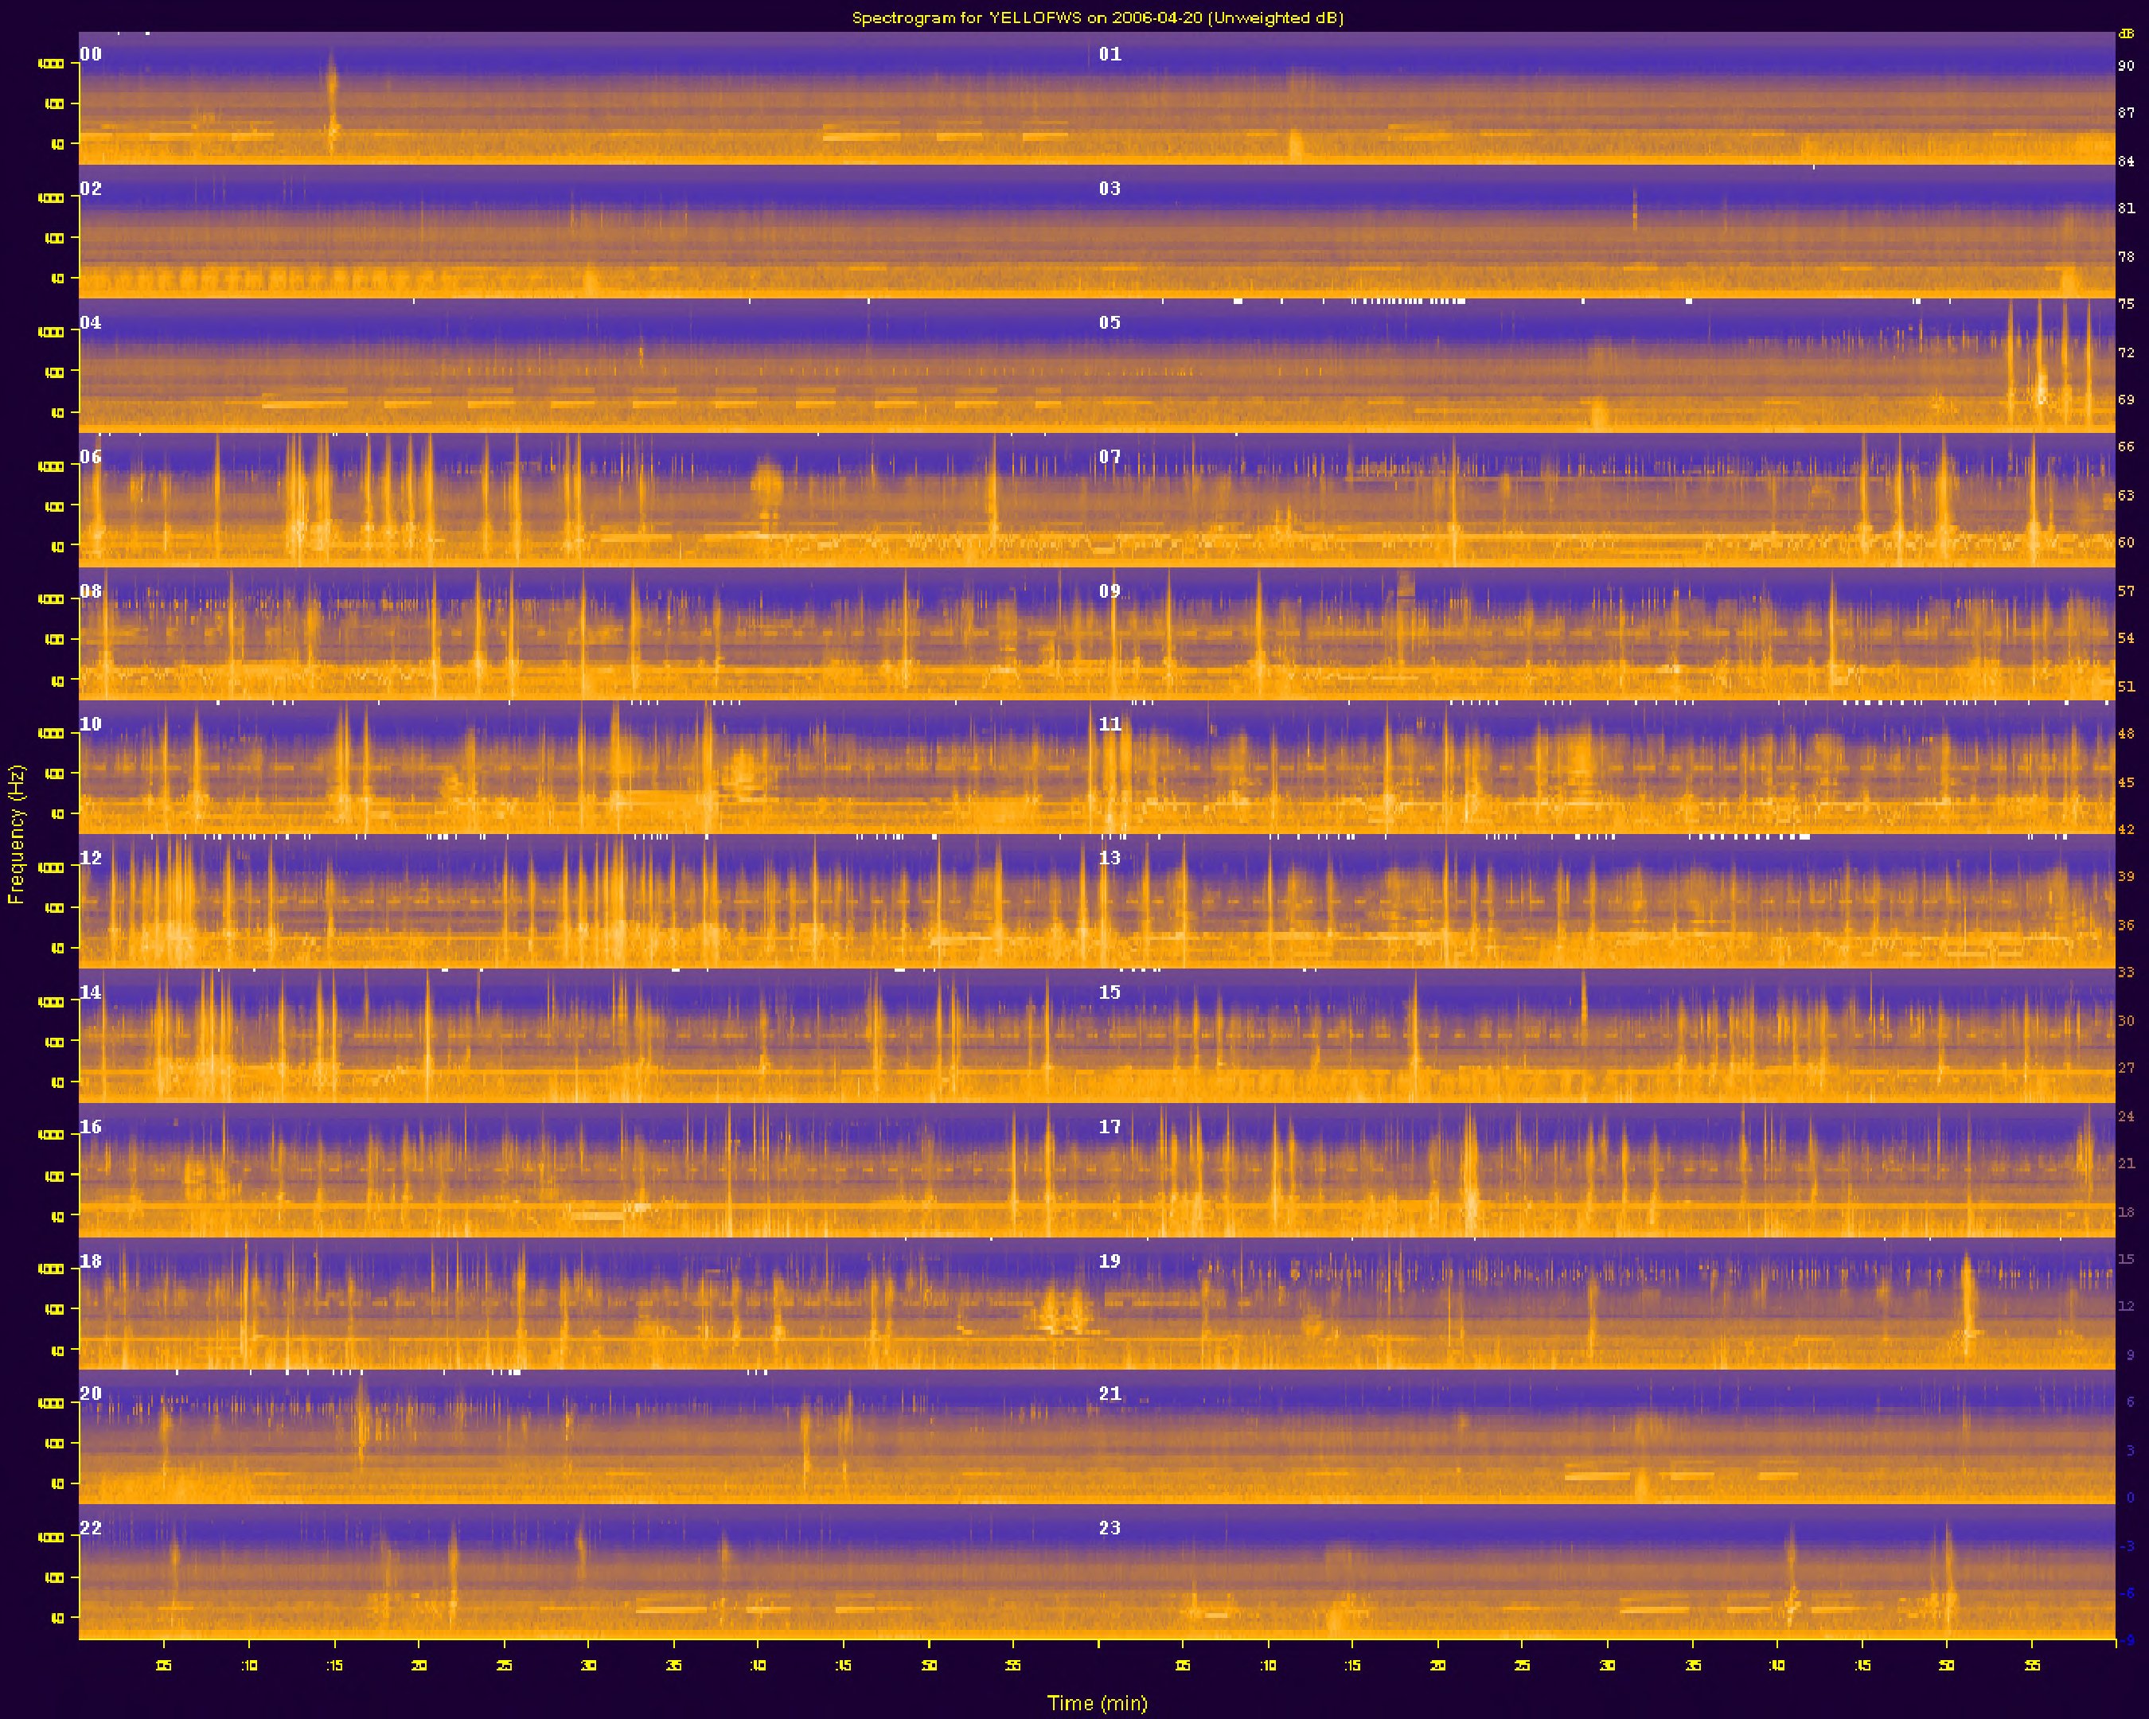Select the hour 22 panel label
The image size is (2149, 1719).
click(x=91, y=1528)
